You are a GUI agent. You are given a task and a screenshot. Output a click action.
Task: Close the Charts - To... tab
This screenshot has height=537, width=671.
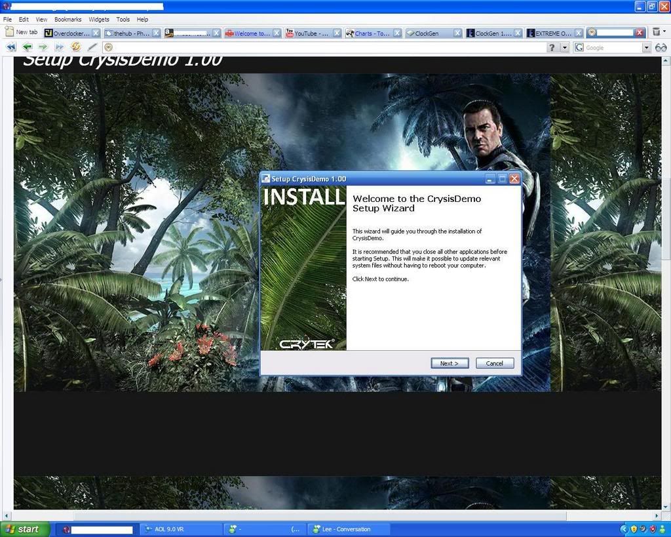coord(398,33)
